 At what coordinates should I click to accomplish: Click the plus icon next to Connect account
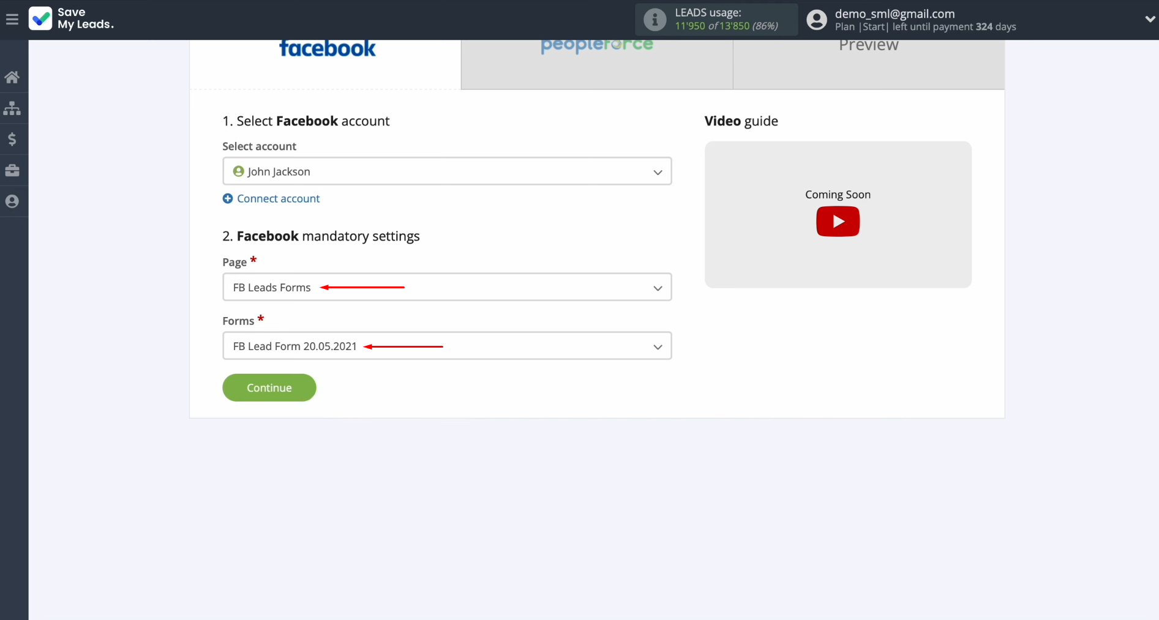pyautogui.click(x=228, y=198)
